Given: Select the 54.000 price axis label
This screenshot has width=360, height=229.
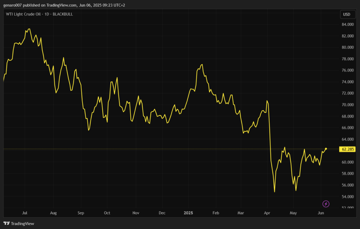Looking at the screenshot, I should [x=347, y=197].
